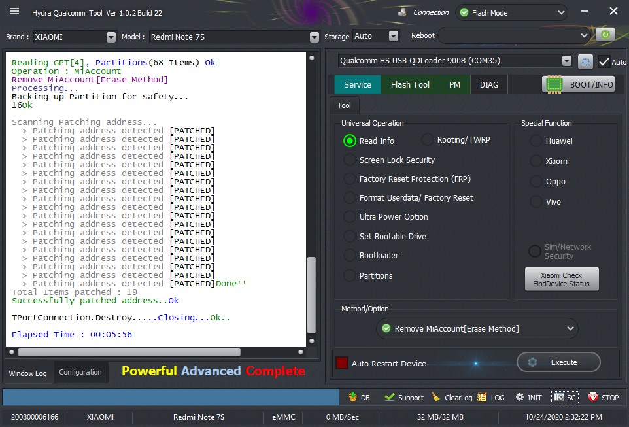Expand the Brand XIAOMI dropdown

(x=110, y=37)
